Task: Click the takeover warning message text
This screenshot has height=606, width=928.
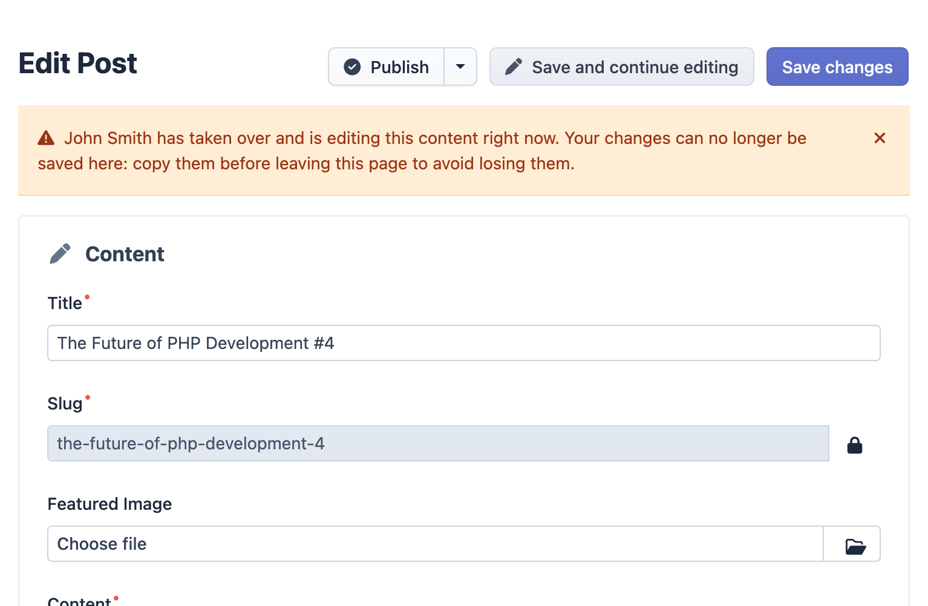Action: (422, 151)
